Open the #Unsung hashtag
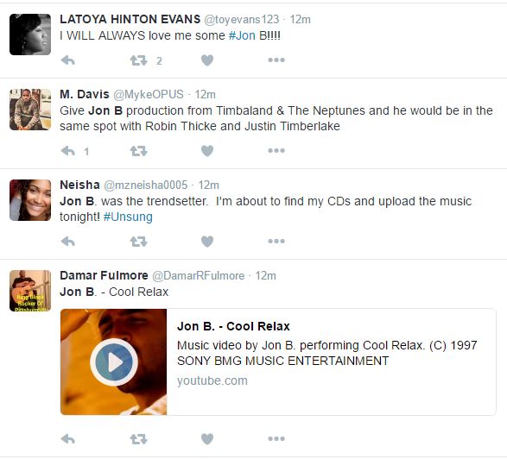Screen dimensions: 507x459 [x=128, y=217]
